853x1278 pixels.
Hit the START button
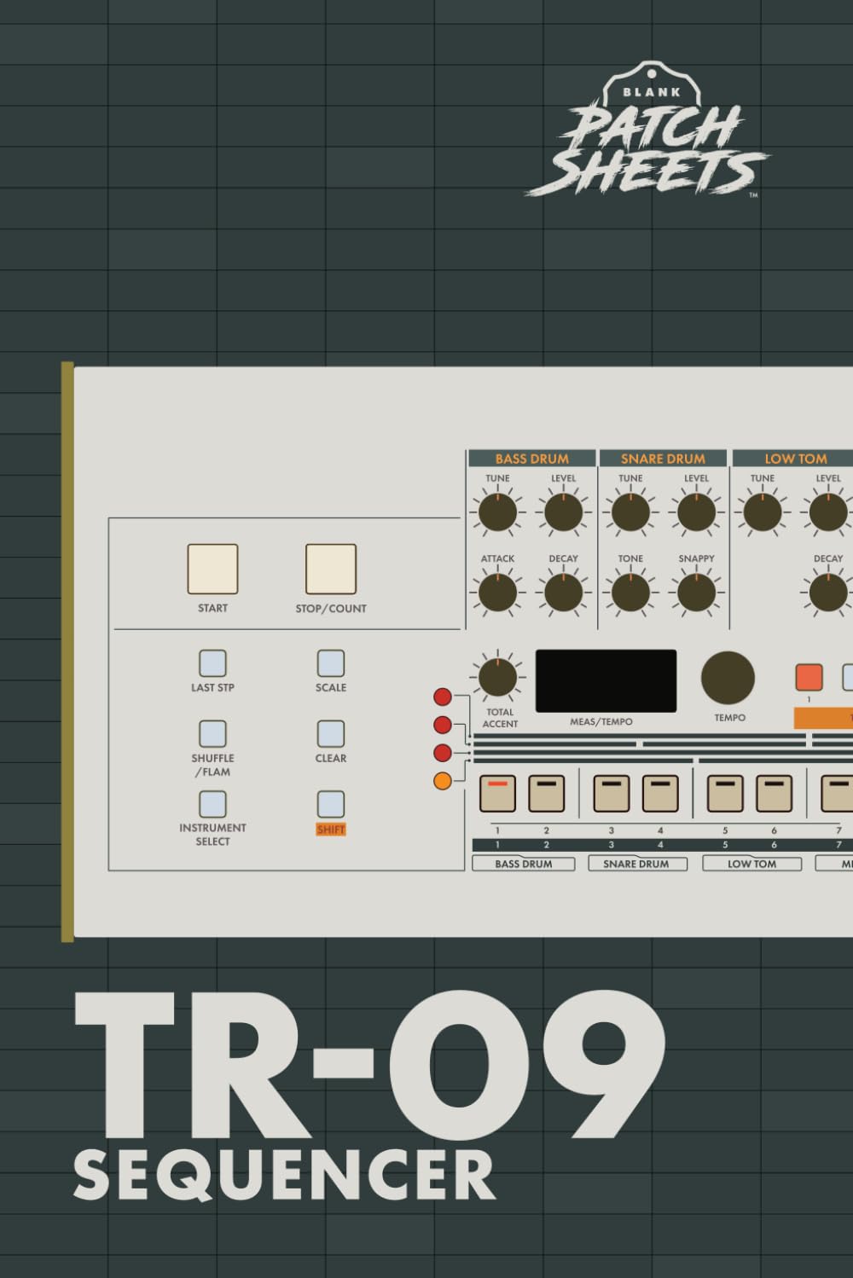tap(212, 569)
